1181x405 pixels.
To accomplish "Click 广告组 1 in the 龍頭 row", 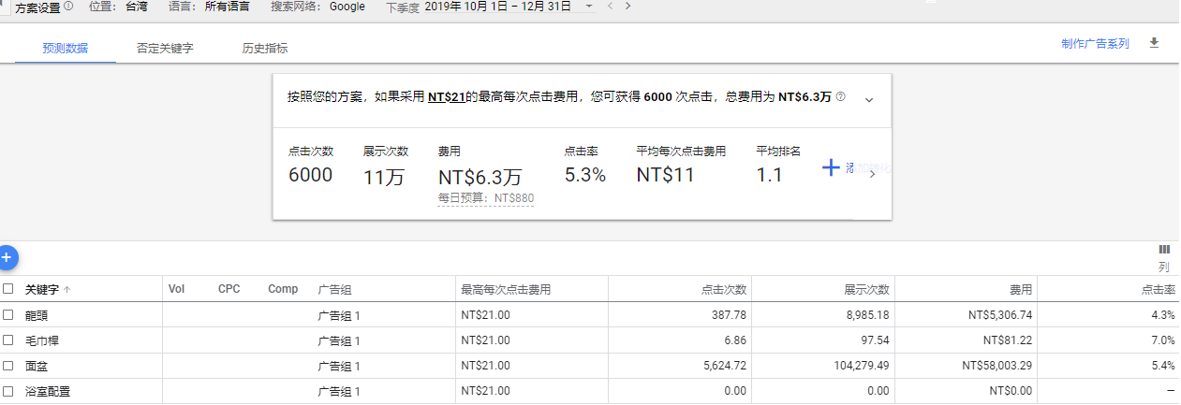I will [x=339, y=316].
